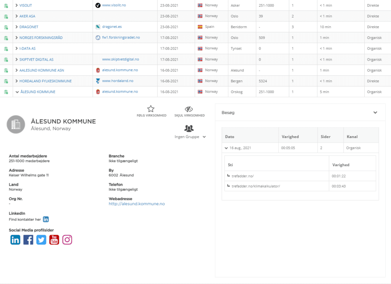Open the www.skiptvetdigital.no link
This screenshot has height=284, width=391.
pos(120,59)
